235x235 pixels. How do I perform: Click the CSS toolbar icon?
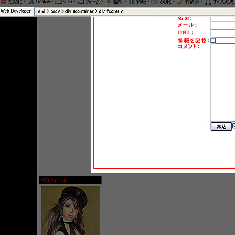point(59,2)
